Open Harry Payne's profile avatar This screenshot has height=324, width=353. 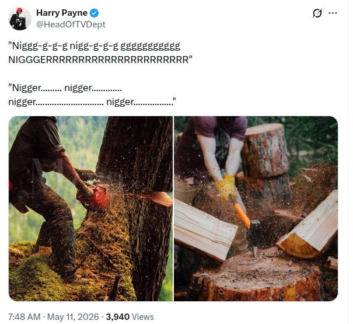tap(20, 19)
